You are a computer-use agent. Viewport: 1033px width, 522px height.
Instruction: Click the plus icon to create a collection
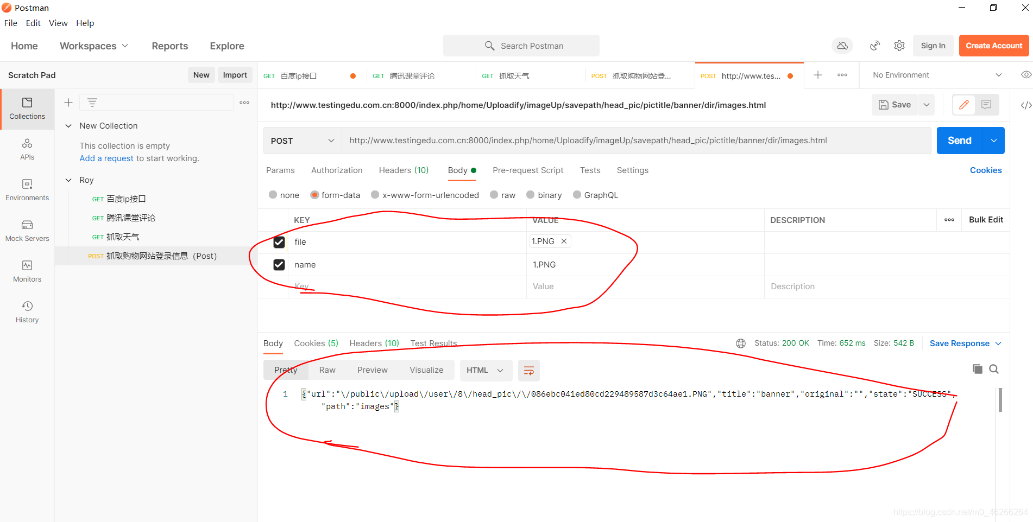pyautogui.click(x=68, y=103)
